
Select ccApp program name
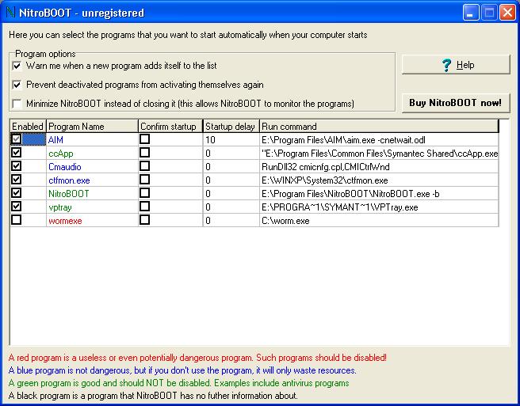pyautogui.click(x=61, y=154)
